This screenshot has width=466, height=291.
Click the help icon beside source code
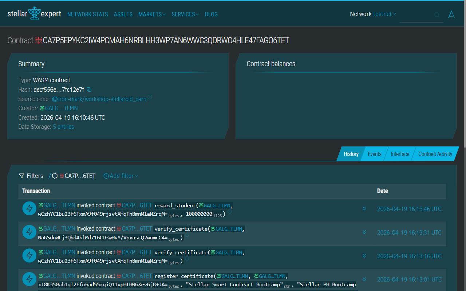pyautogui.click(x=150, y=97)
